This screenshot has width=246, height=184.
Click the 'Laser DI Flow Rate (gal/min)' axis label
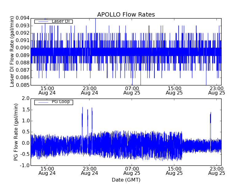pos(12,52)
